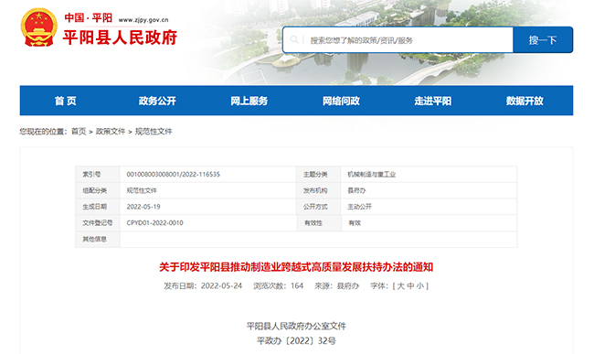This screenshot has height=354, width=594.
Task: Click the 搜一下 search button
Action: 543,40
